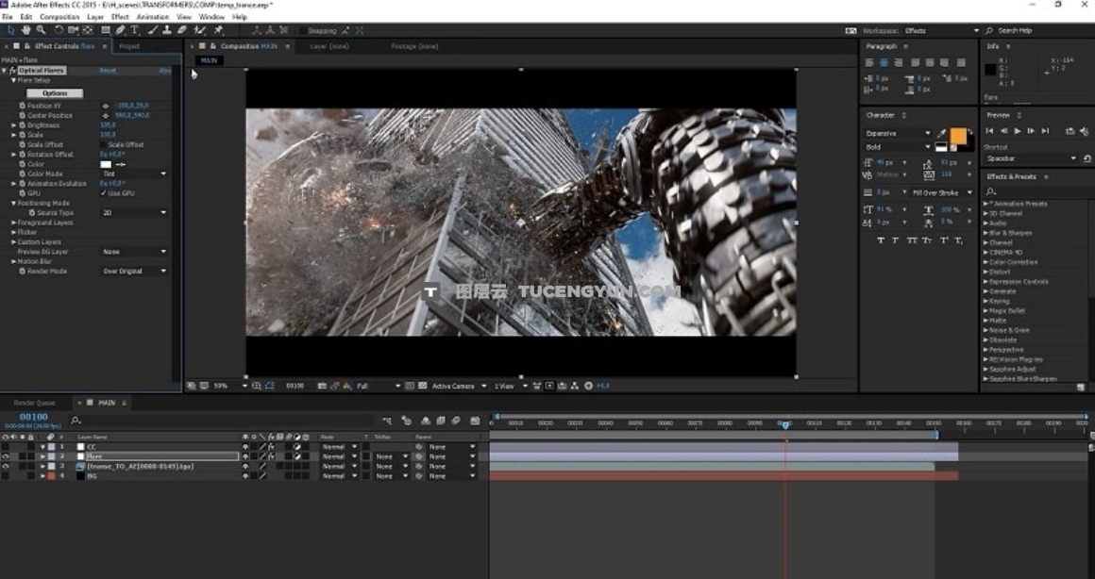Open the Color Mode Tint dropdown

[134, 174]
